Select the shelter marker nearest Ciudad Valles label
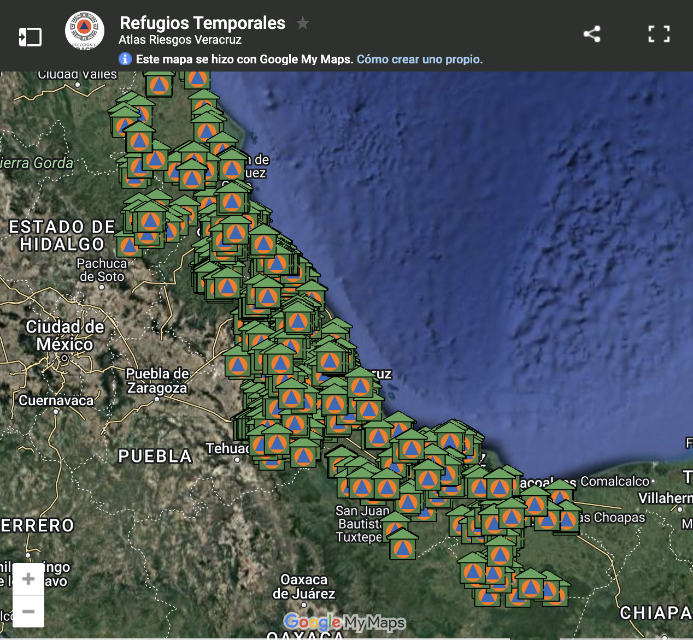This screenshot has width=693, height=640. coord(159,84)
